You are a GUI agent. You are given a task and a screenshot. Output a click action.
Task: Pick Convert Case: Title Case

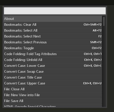pos(53,77)
